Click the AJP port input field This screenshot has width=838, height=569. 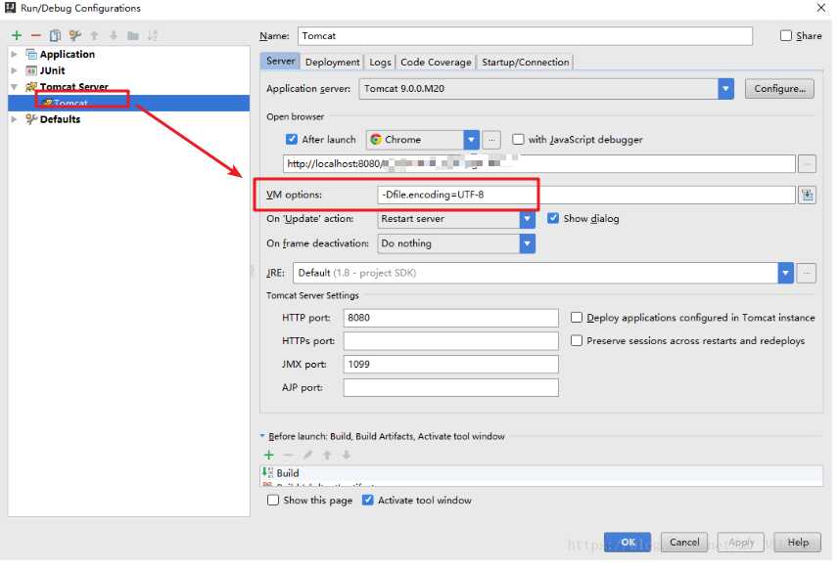tap(450, 387)
